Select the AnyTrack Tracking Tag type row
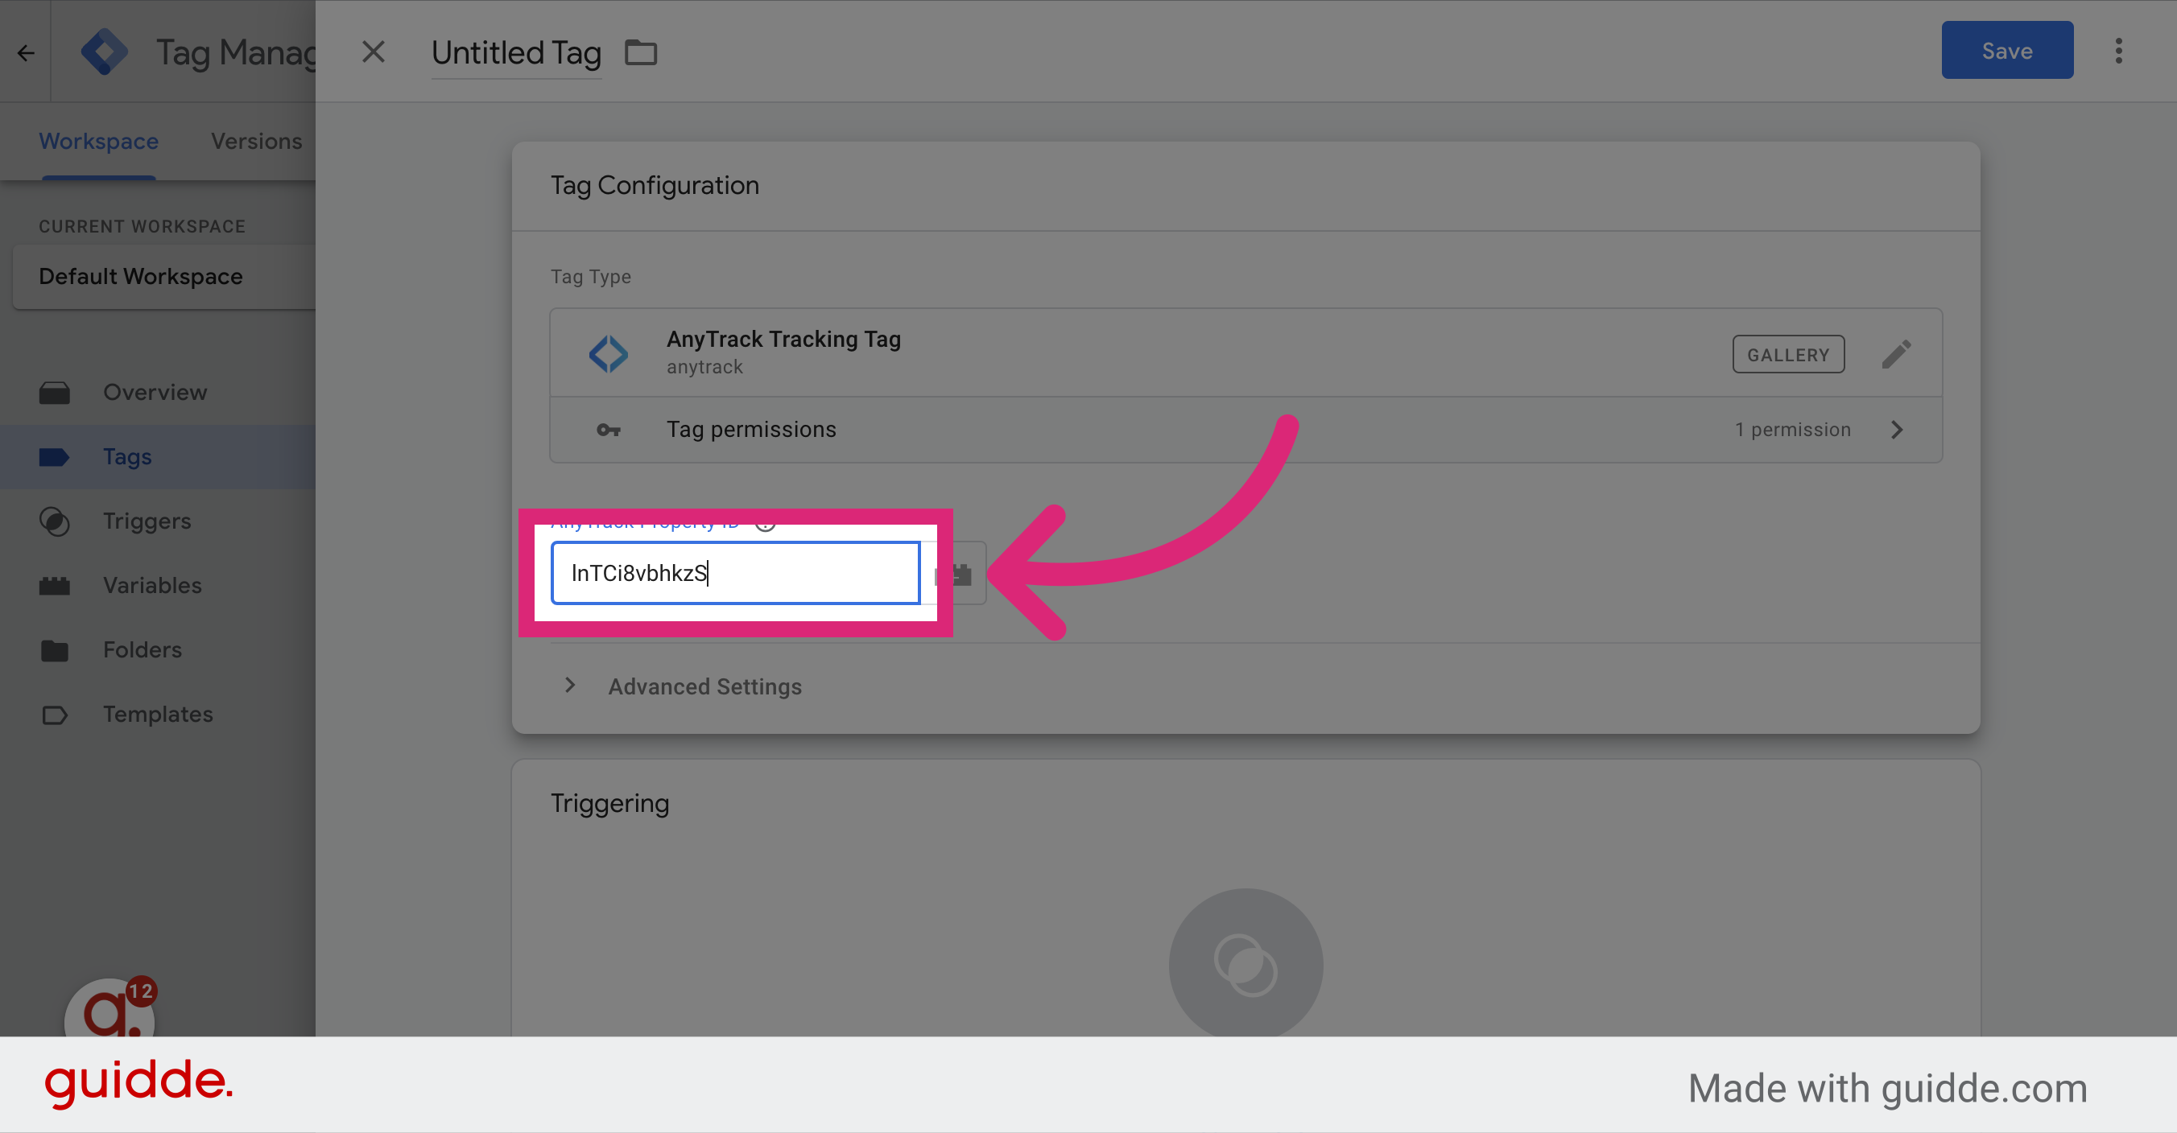The height and width of the screenshot is (1133, 2177). point(1245,353)
